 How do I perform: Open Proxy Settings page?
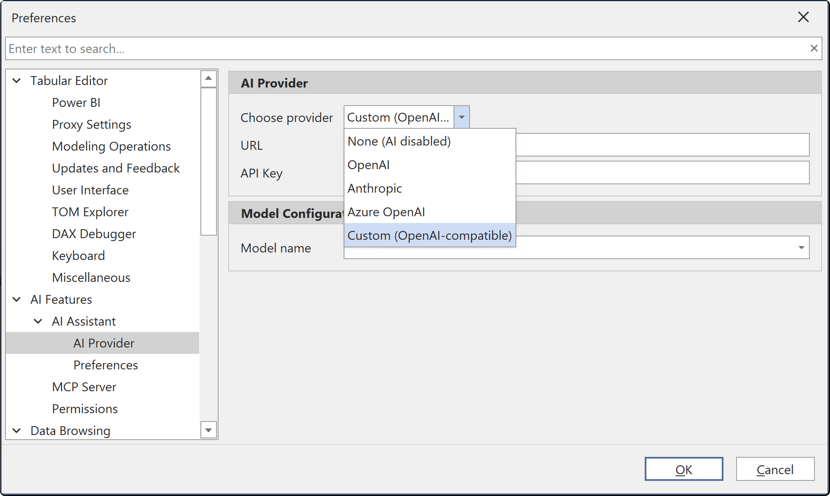point(91,124)
